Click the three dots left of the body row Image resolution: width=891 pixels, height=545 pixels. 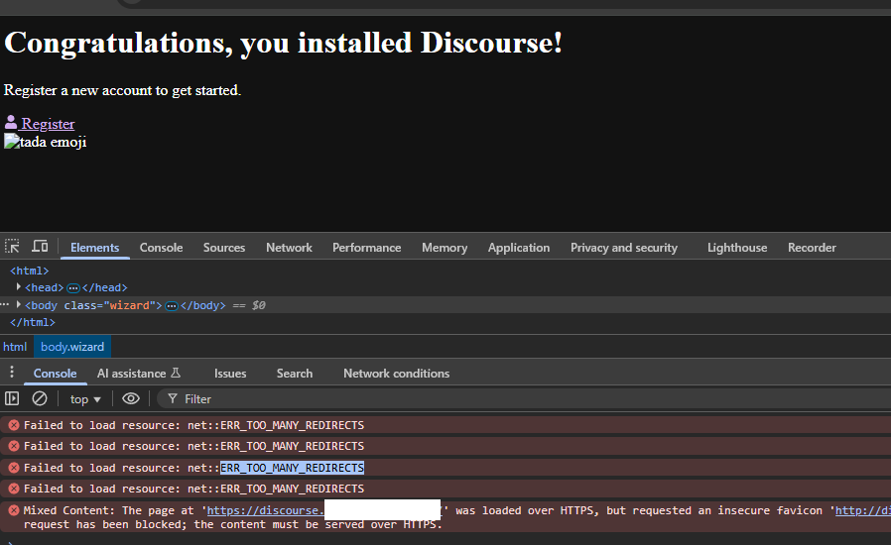tap(5, 304)
